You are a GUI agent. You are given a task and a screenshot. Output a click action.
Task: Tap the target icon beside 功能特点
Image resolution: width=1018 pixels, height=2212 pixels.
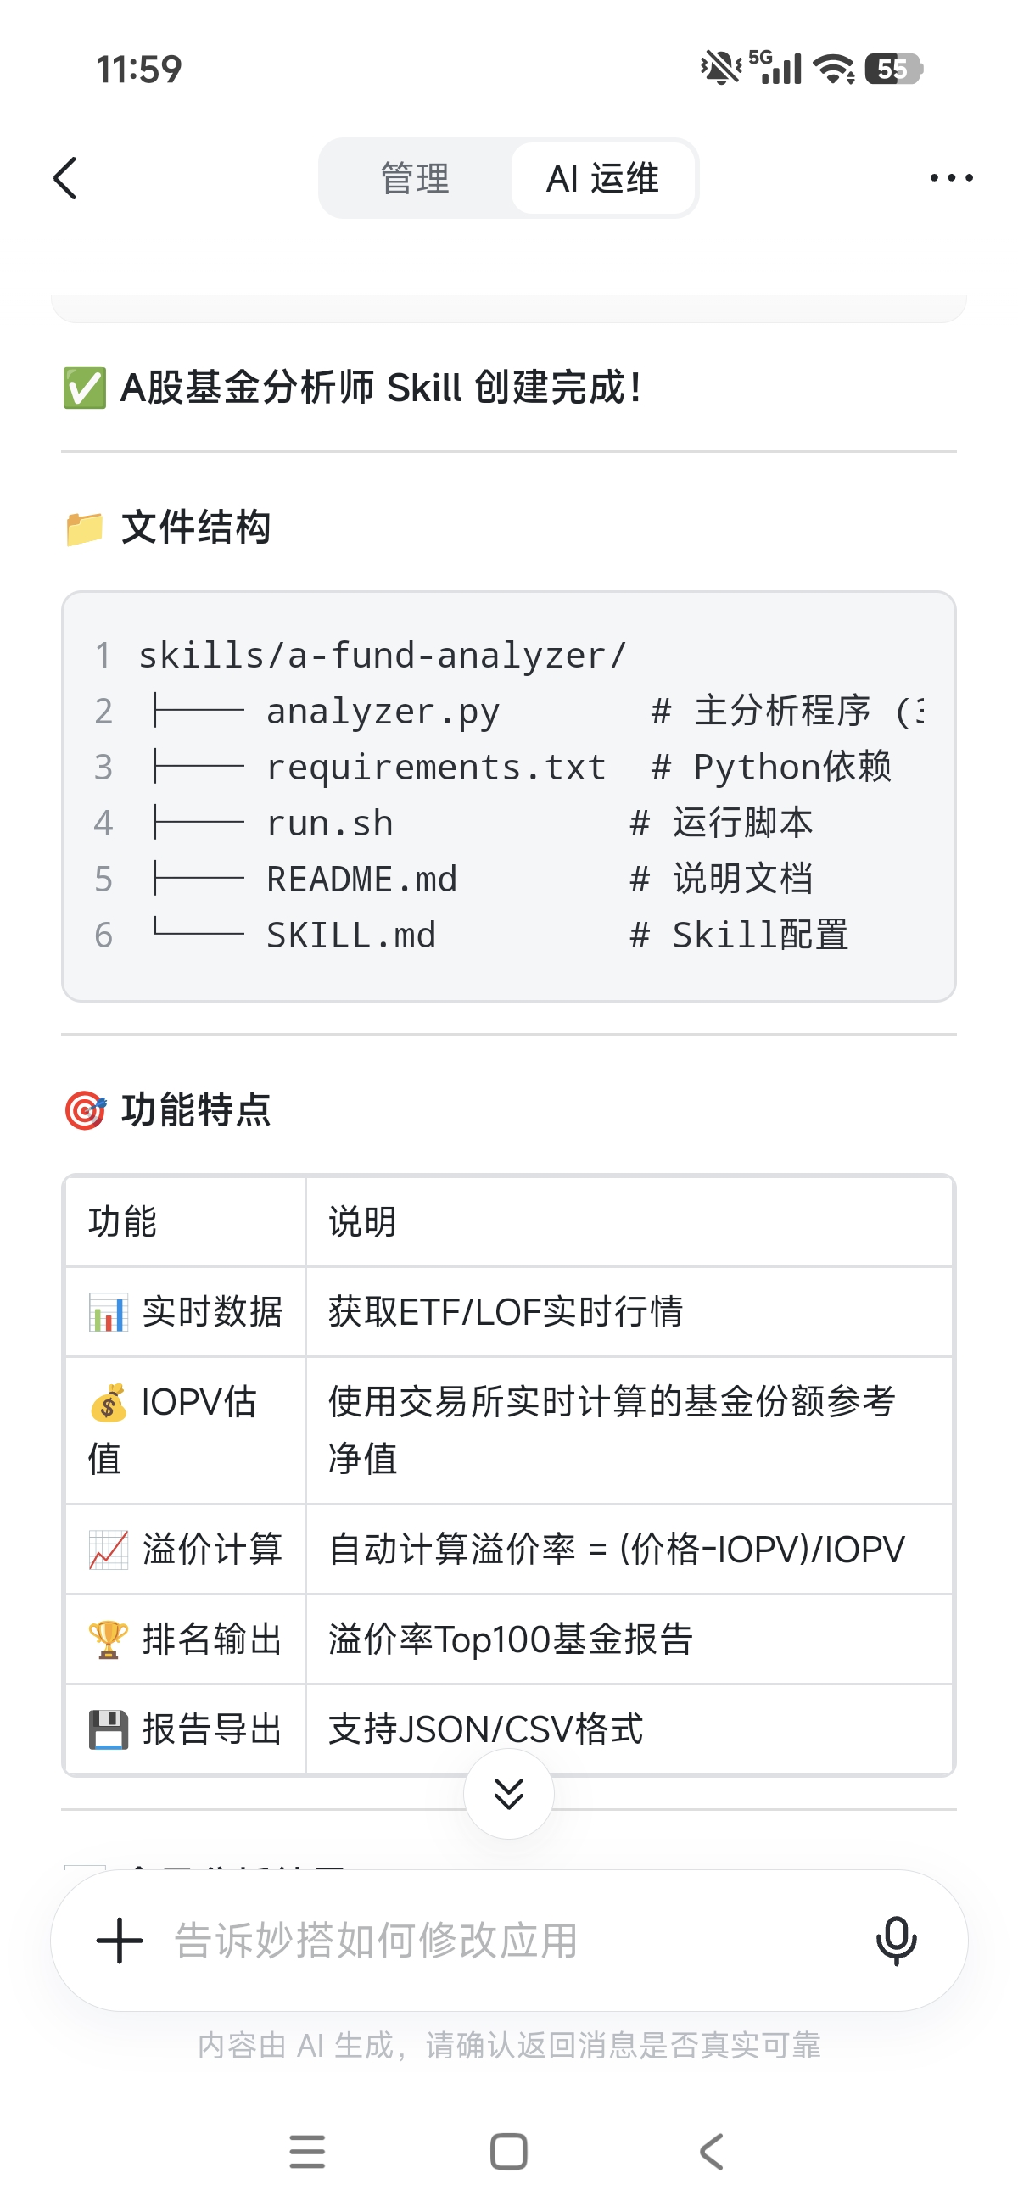85,1110
